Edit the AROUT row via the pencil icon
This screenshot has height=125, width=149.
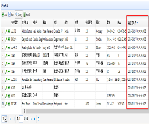coord(6,79)
